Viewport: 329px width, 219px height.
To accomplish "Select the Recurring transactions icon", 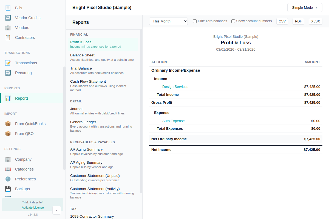I will tap(8, 73).
